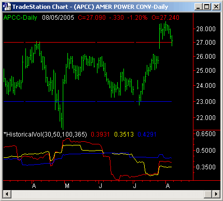
Task: Click the 28.000 price axis label
Action: [x=206, y=29]
